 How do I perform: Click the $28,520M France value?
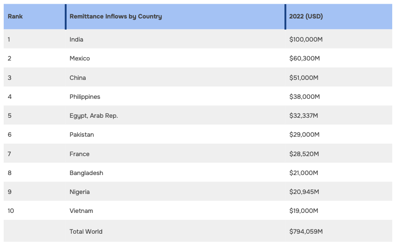pyautogui.click(x=304, y=154)
